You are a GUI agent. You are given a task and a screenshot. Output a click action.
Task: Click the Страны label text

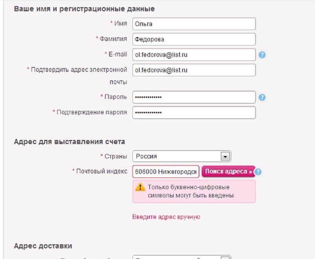pyautogui.click(x=115, y=156)
